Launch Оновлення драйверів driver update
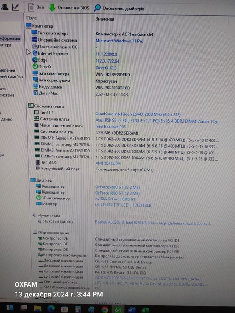This screenshot has width=235, height=313. [119, 8]
